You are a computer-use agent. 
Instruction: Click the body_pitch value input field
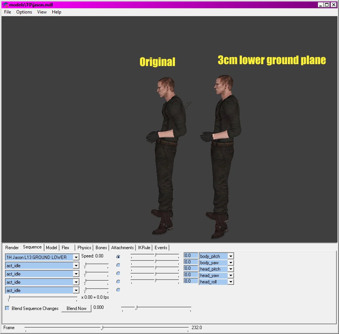click(191, 256)
